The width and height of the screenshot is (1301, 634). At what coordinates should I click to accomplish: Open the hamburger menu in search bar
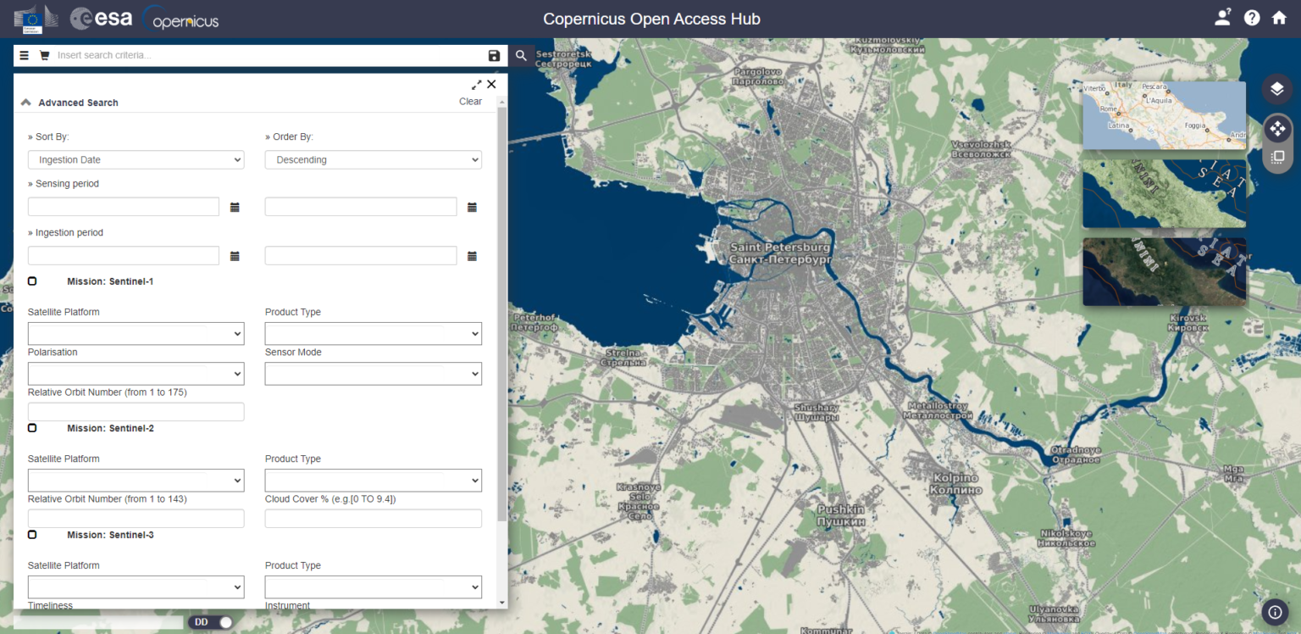[x=25, y=56]
